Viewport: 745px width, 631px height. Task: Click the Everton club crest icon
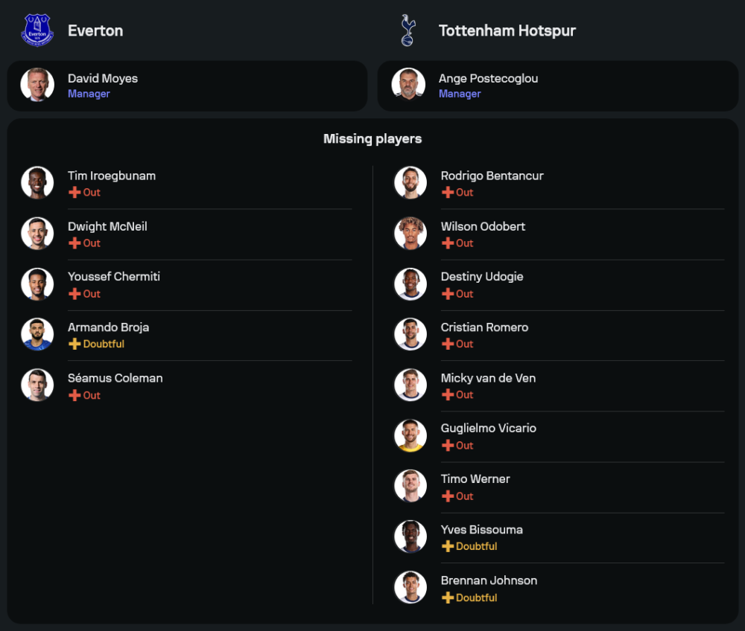point(37,31)
